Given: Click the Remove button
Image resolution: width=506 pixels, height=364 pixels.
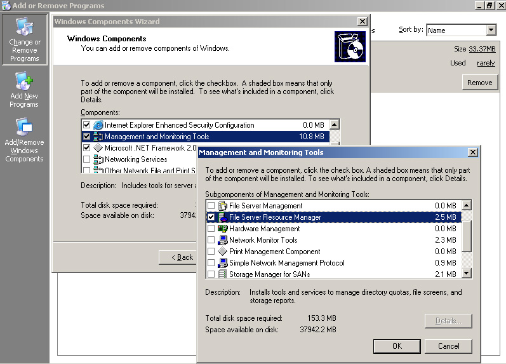Looking at the screenshot, I should pos(479,83).
